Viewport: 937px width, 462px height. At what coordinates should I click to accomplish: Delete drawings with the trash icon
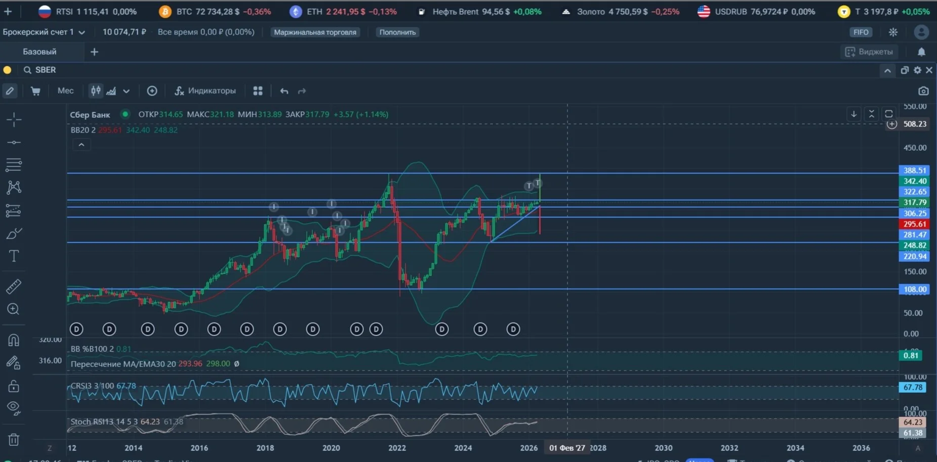(14, 440)
